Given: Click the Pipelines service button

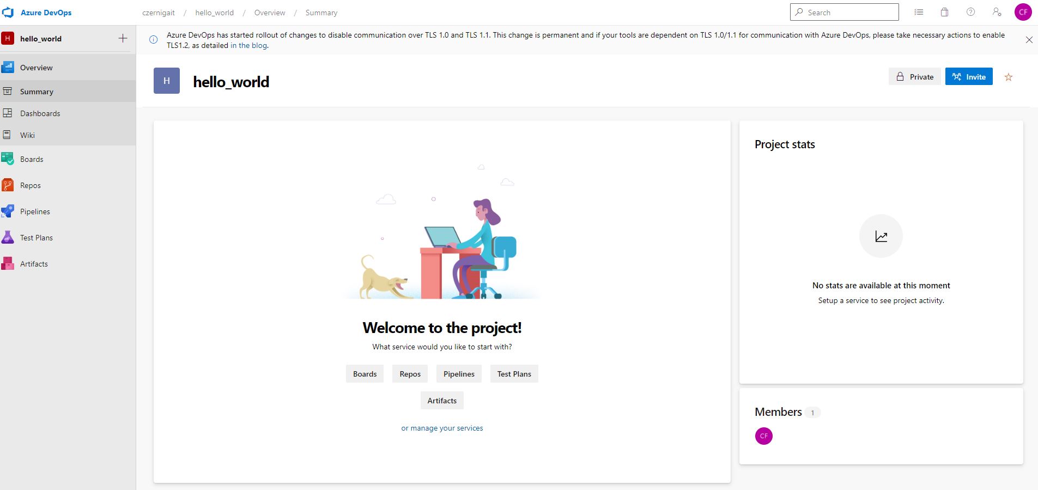Looking at the screenshot, I should (459, 374).
